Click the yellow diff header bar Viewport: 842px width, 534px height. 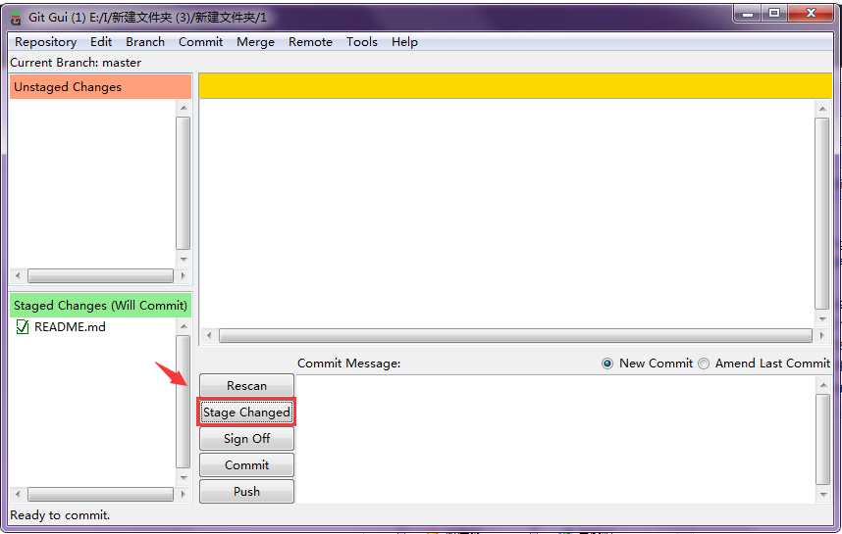point(515,86)
